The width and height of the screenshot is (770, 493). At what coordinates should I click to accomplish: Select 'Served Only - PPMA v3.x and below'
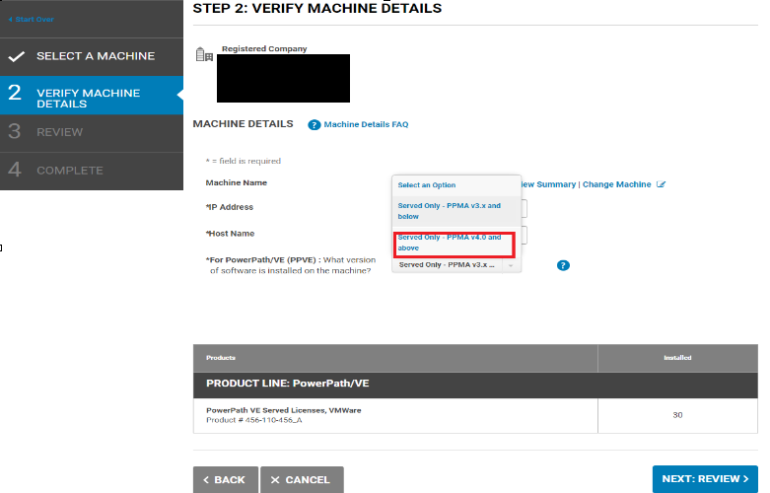(450, 210)
